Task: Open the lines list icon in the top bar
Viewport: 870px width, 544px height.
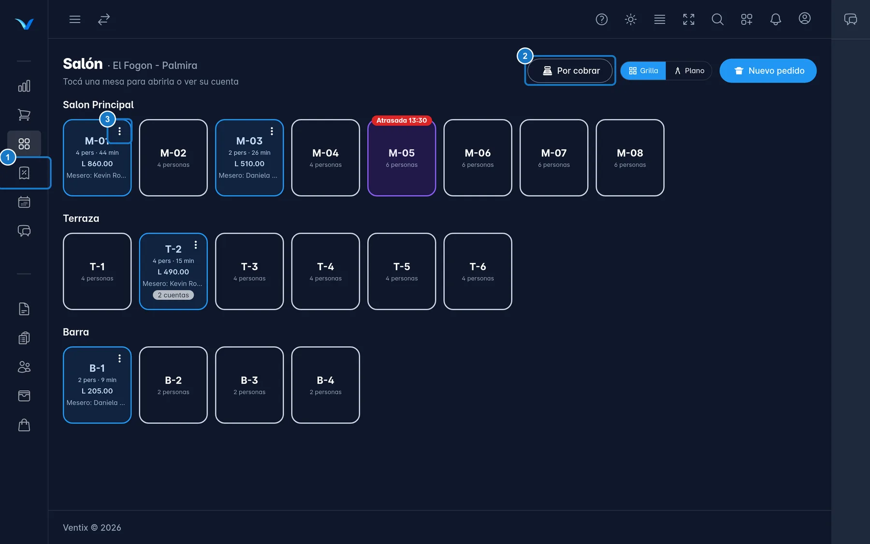Action: coord(660,19)
